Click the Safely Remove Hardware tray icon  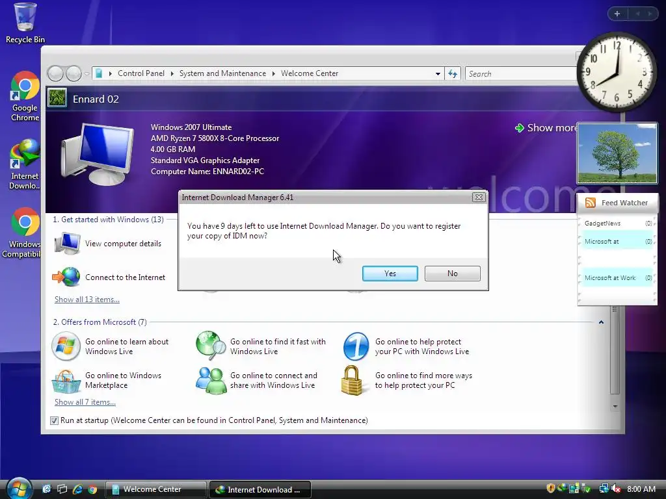pyautogui.click(x=586, y=489)
